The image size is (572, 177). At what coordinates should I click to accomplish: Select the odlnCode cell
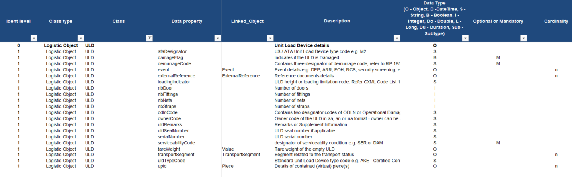(x=168, y=112)
